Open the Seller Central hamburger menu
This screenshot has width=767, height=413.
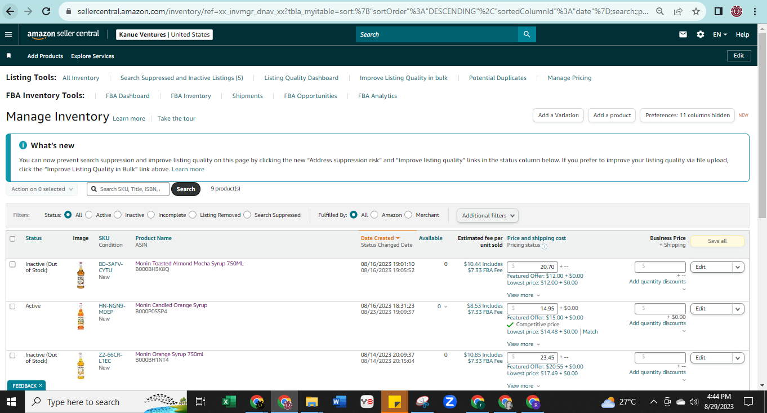coord(8,34)
